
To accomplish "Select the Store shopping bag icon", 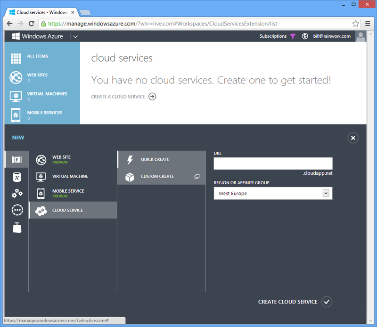I will [x=17, y=228].
